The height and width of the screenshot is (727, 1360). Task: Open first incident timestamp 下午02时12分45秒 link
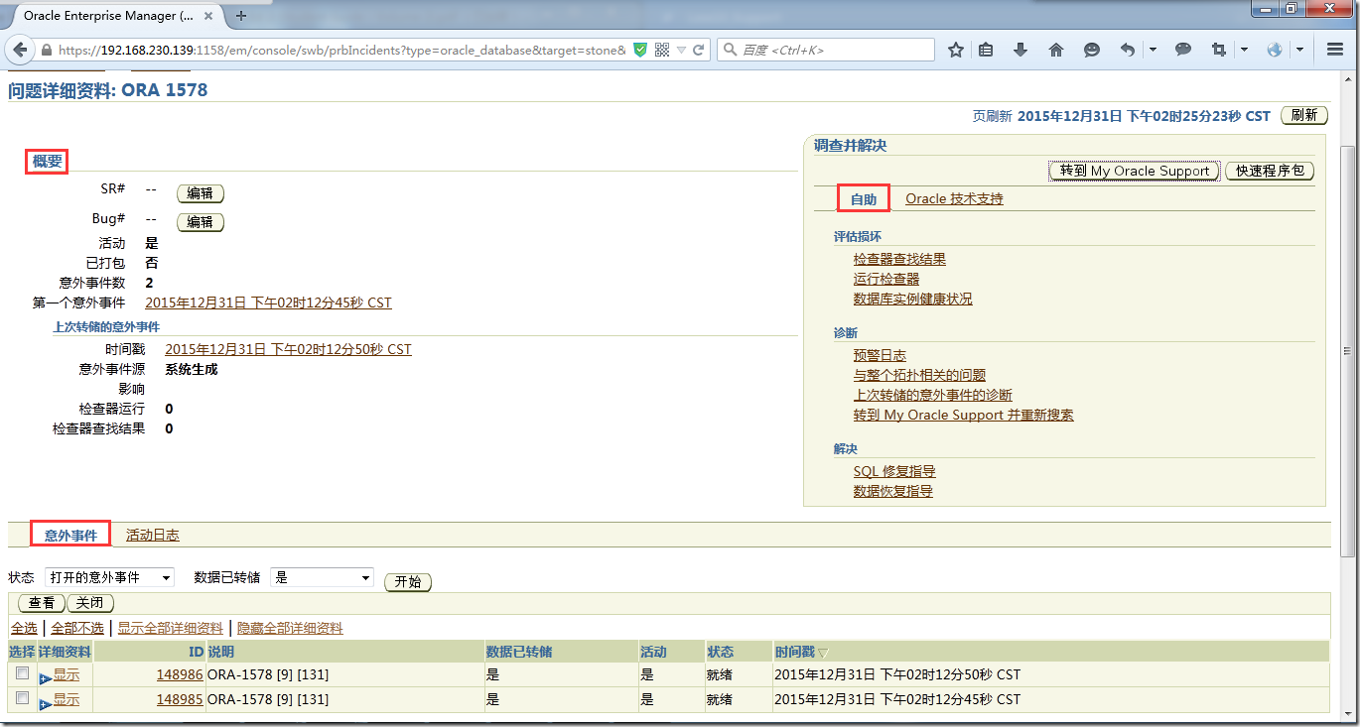pyautogui.click(x=268, y=303)
